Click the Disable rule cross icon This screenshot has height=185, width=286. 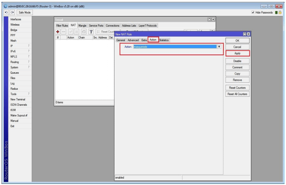point(77,32)
